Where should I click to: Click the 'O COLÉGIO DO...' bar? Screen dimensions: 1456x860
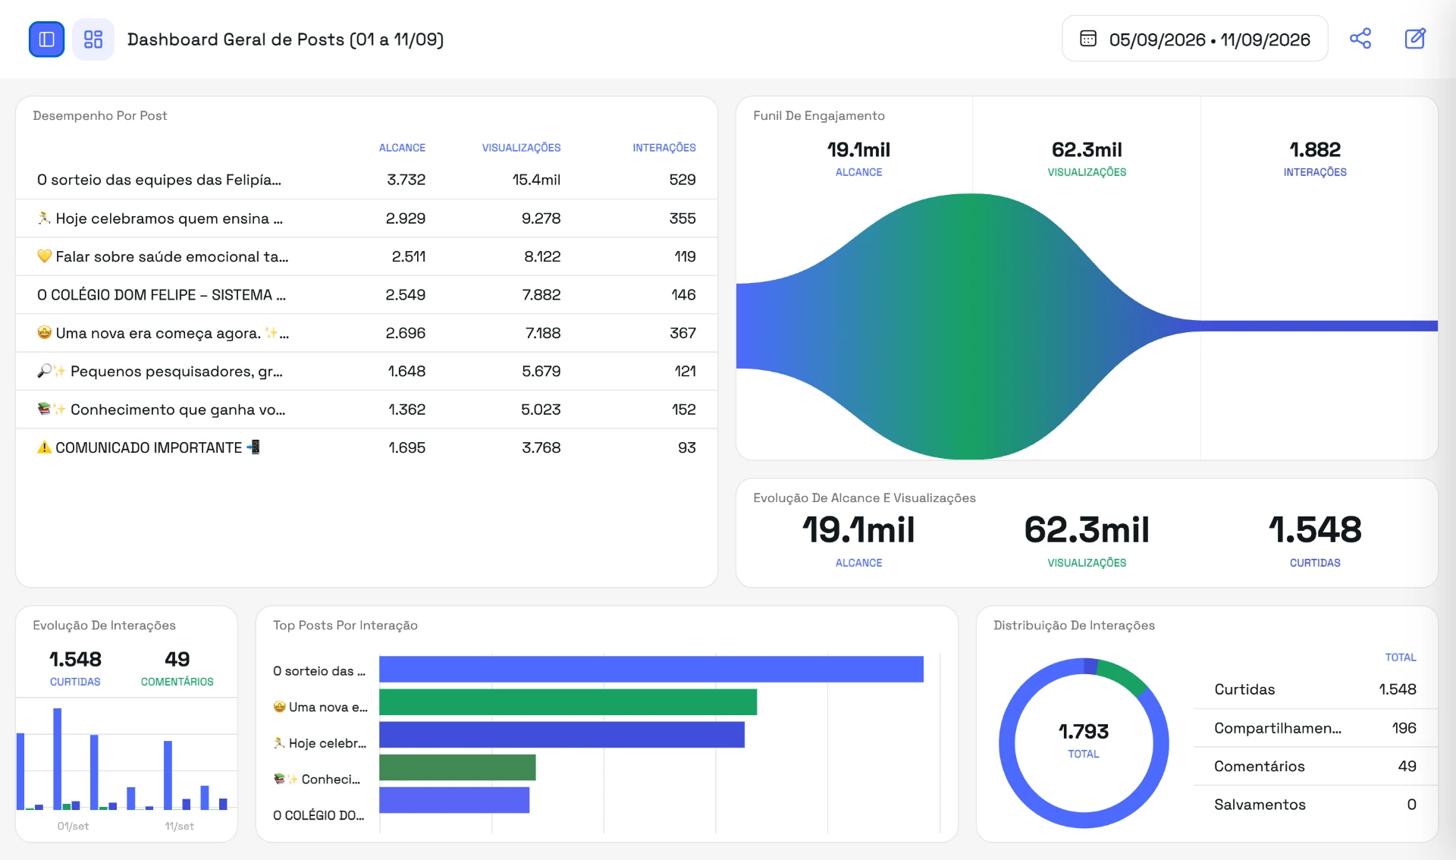coord(454,800)
